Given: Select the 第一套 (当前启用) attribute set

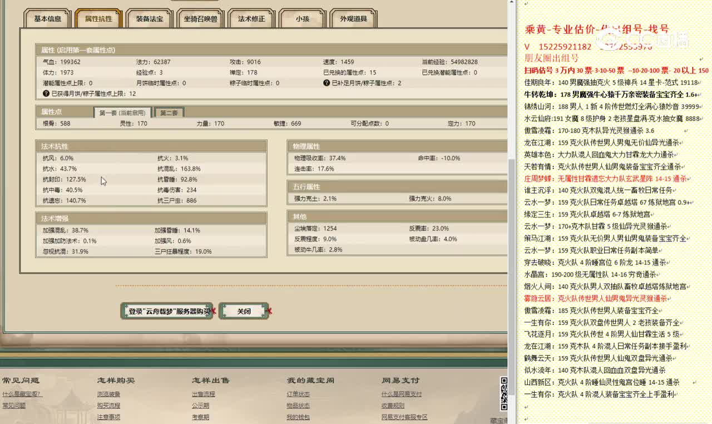Looking at the screenshot, I should coord(122,113).
